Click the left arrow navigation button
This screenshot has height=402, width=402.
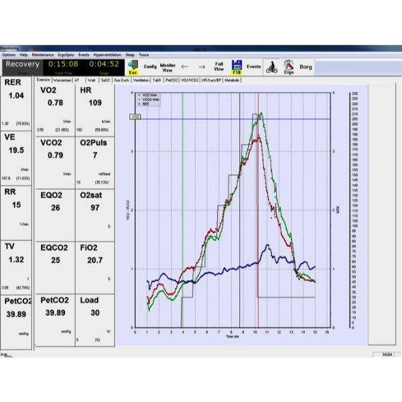[x=184, y=67]
